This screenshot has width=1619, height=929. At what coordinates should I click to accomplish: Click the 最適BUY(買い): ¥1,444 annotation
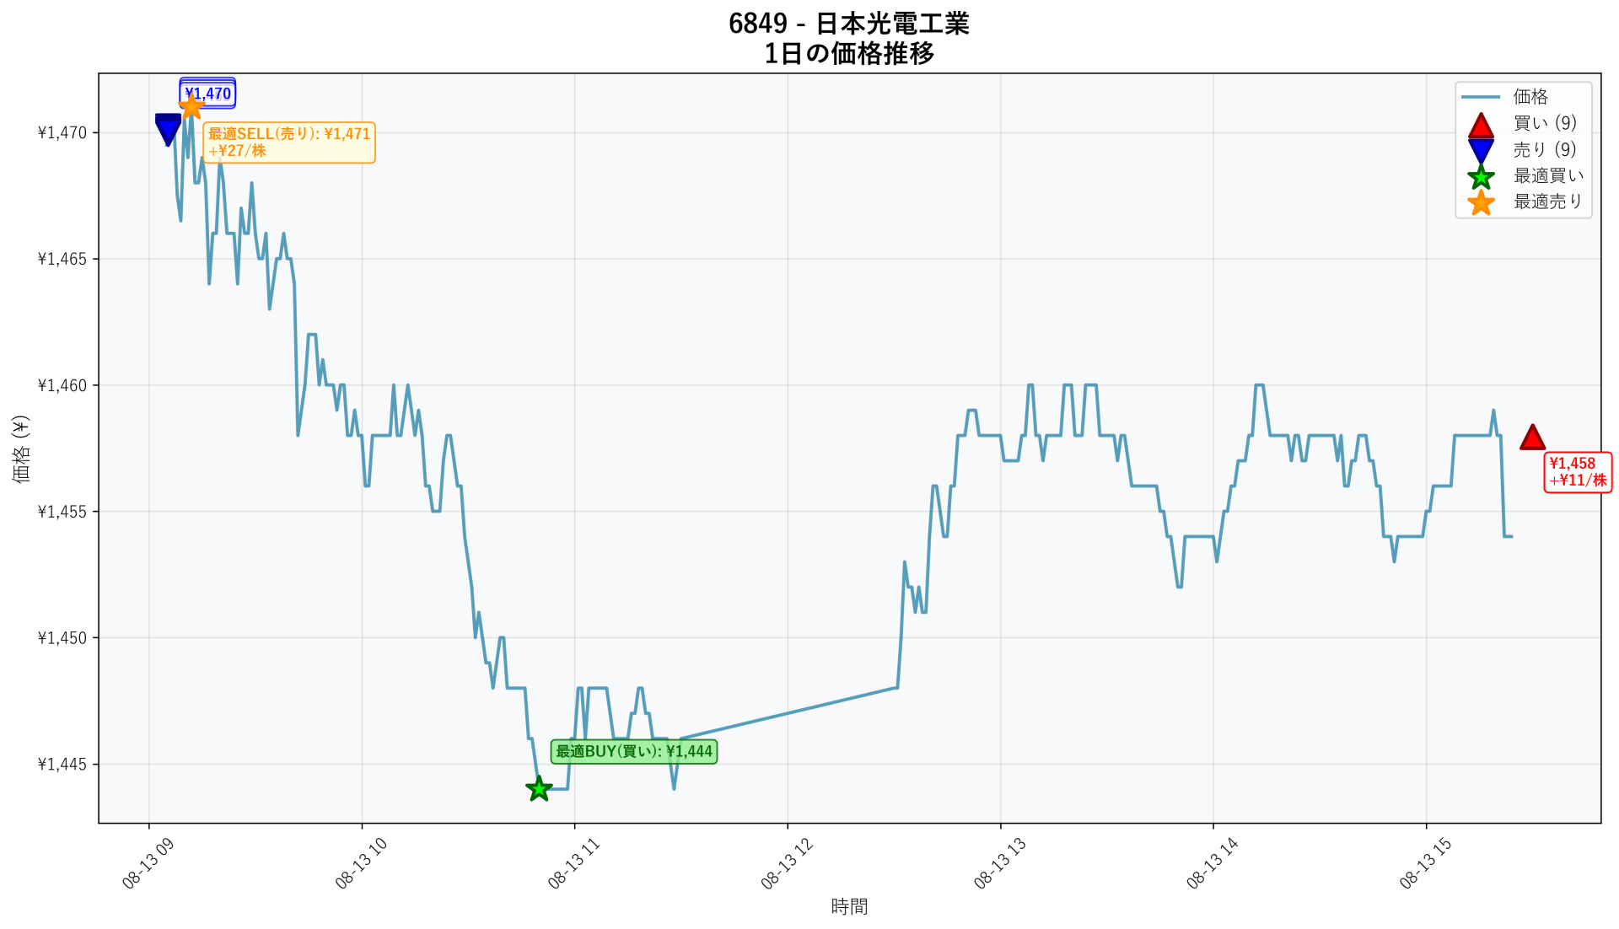(634, 751)
